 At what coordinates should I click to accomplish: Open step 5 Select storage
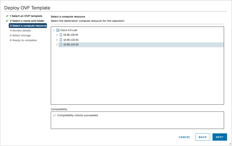(20, 35)
